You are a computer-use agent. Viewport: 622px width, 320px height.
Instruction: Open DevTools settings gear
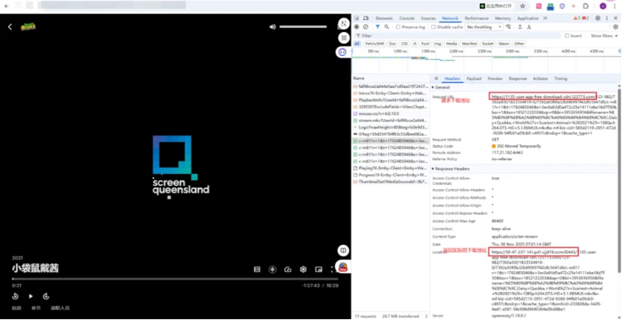(598, 18)
